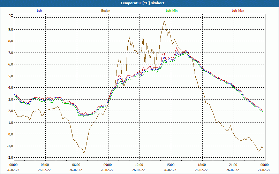This screenshot has width=279, height=174.
Task: Click the Boden curve minimum near 06:40
Action: [x=84, y=153]
